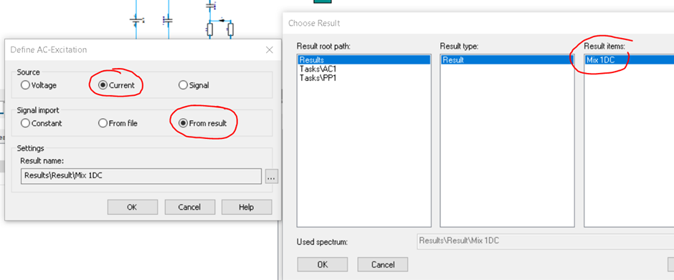Viewport: 674px width, 280px height.
Task: Select Results in root path list
Action: [364, 59]
